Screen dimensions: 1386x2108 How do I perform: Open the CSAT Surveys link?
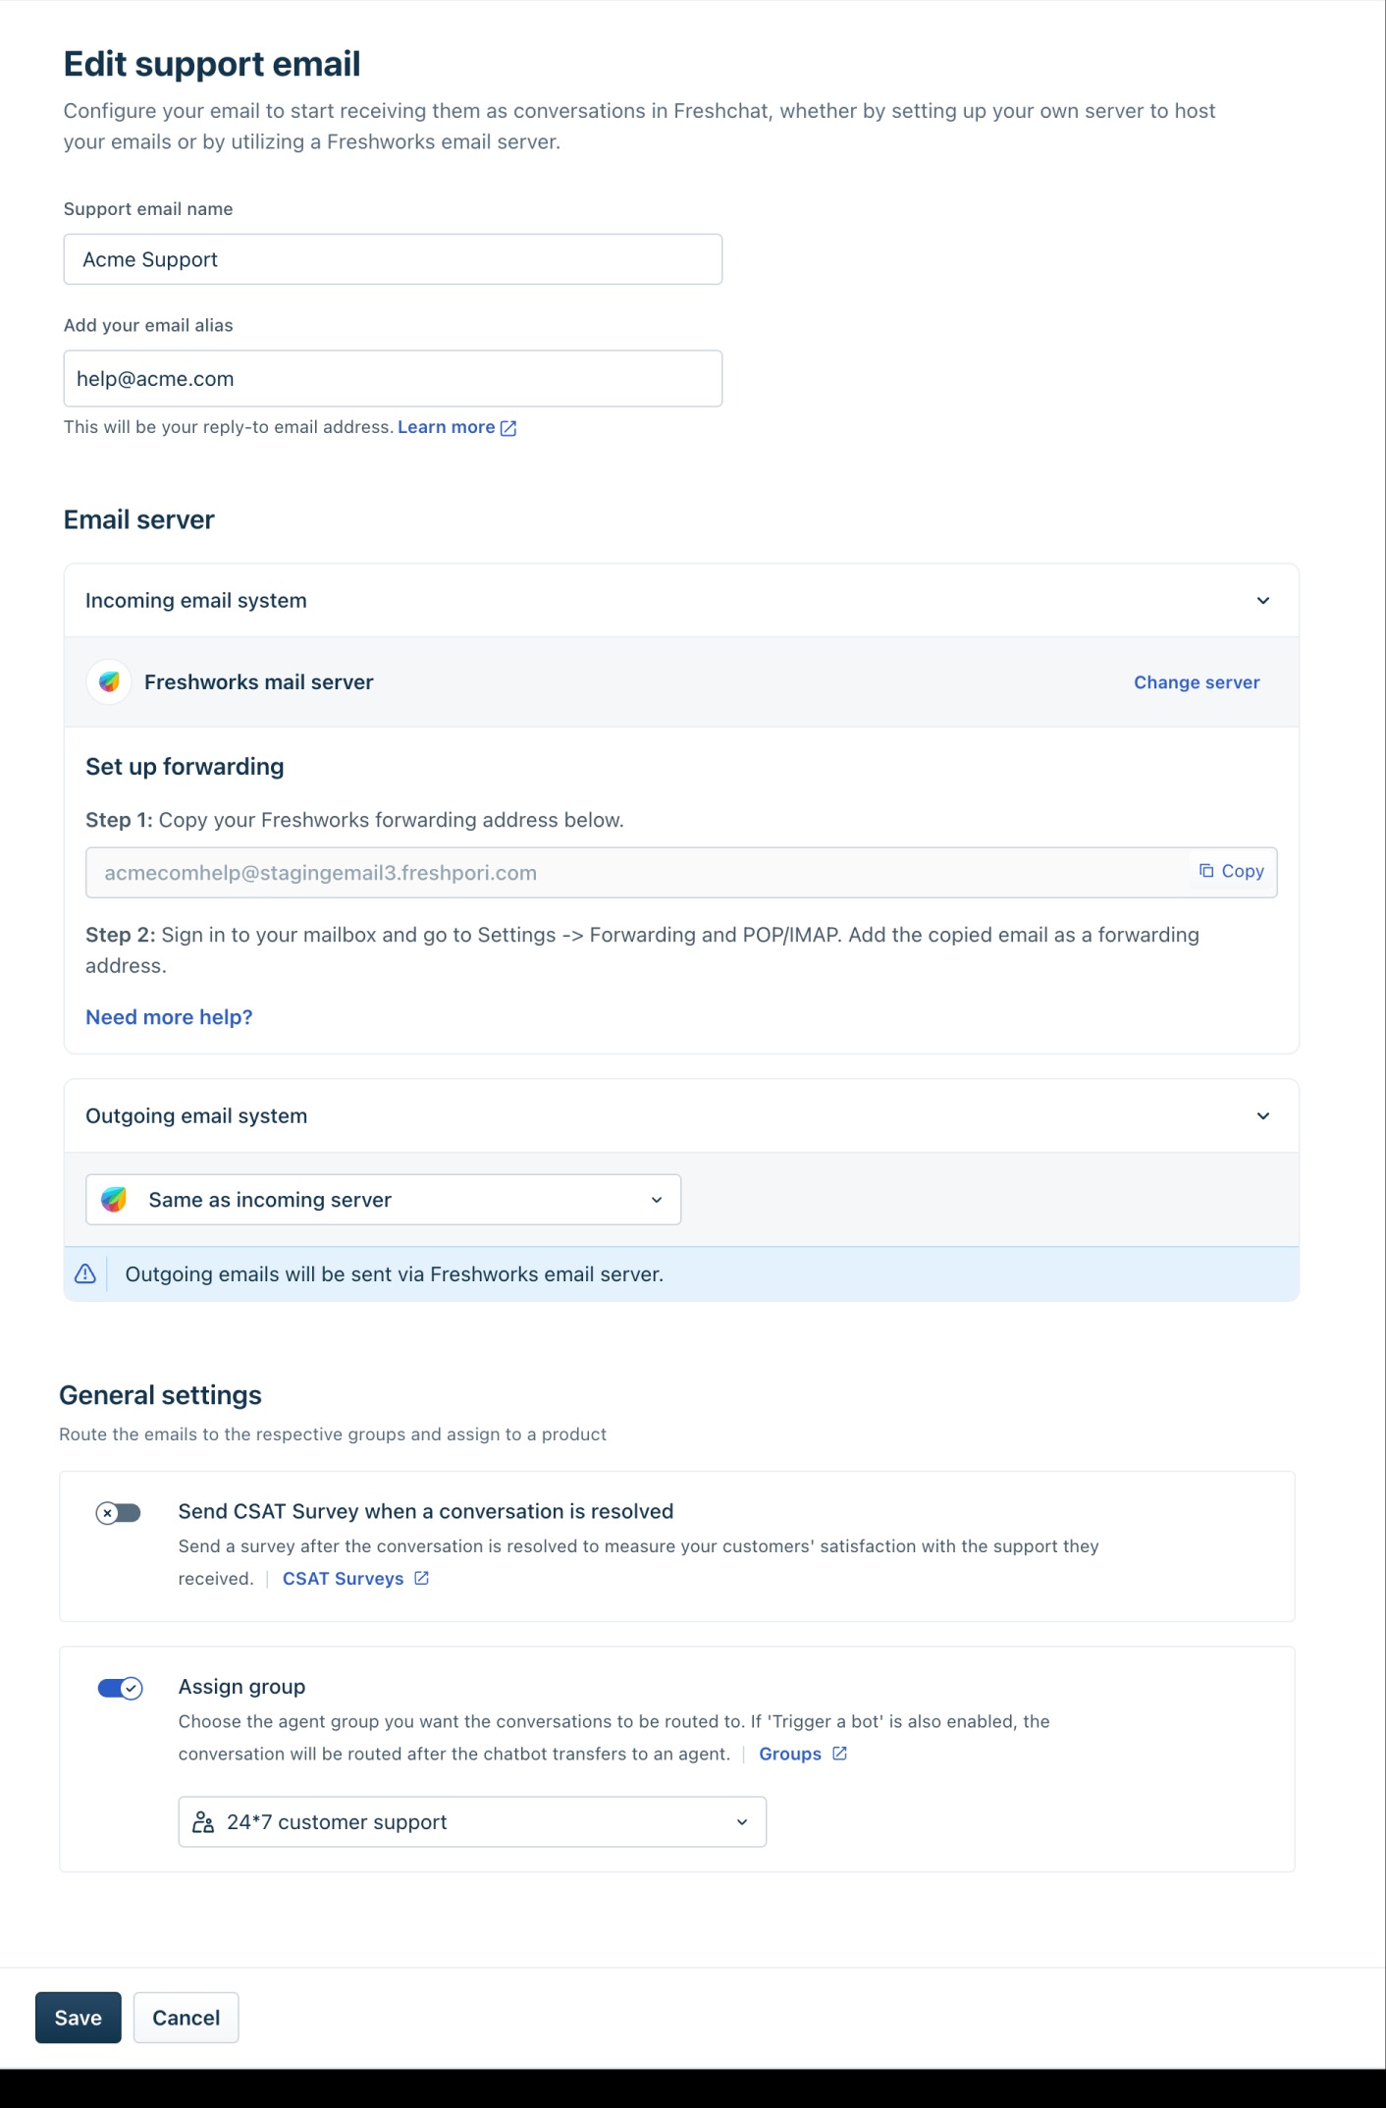[x=344, y=1579]
